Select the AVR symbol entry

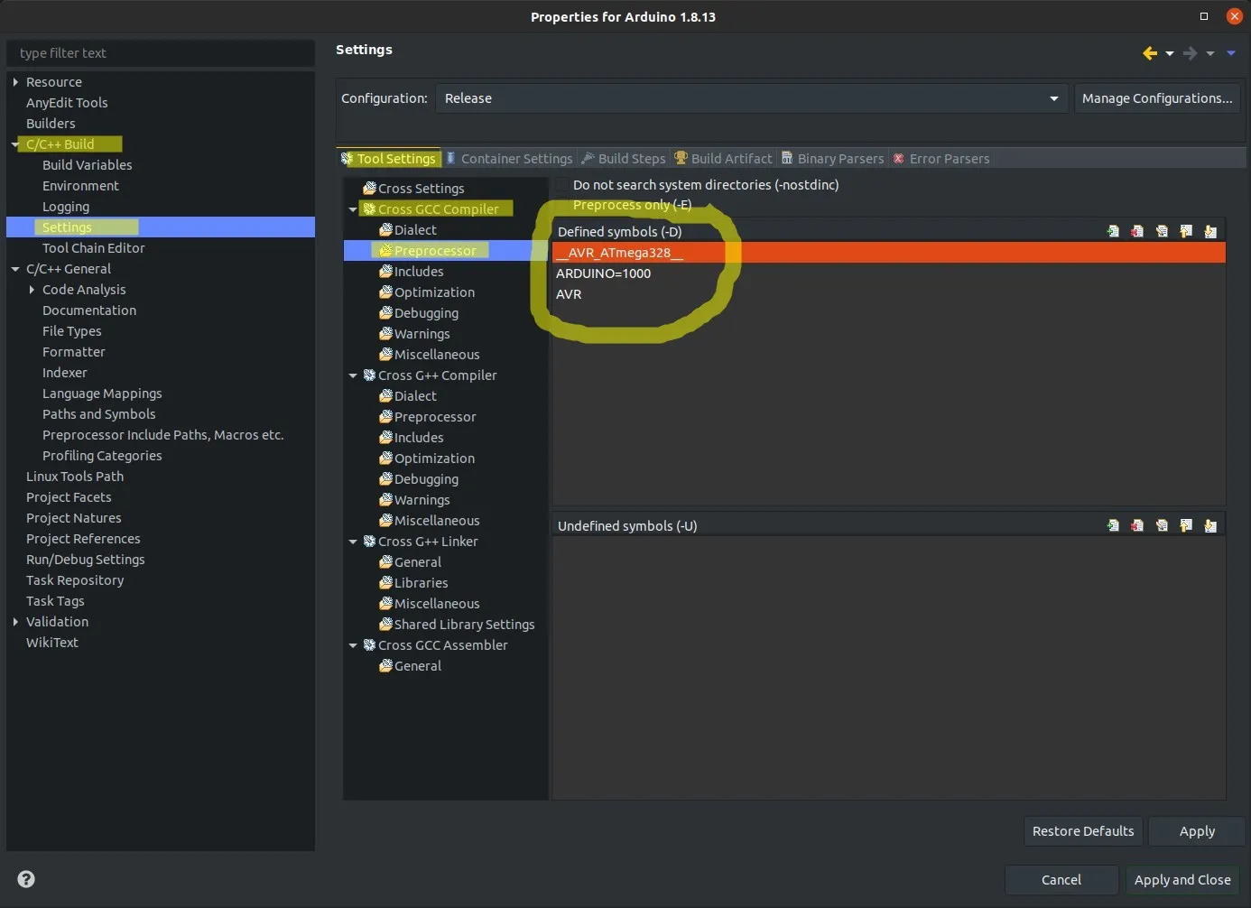tap(889, 294)
